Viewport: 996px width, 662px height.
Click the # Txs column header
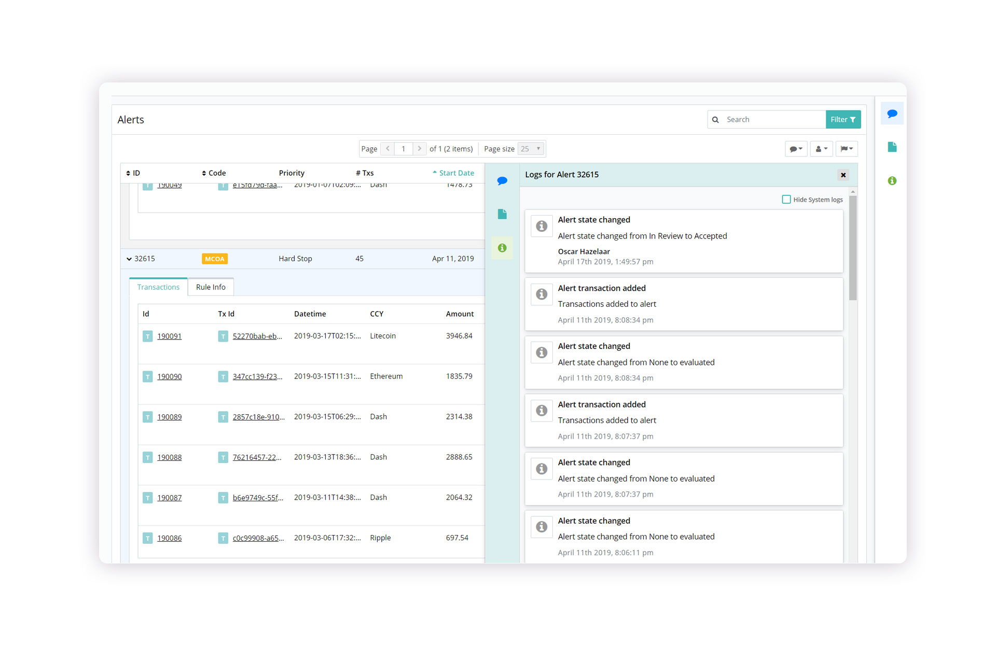click(x=365, y=173)
